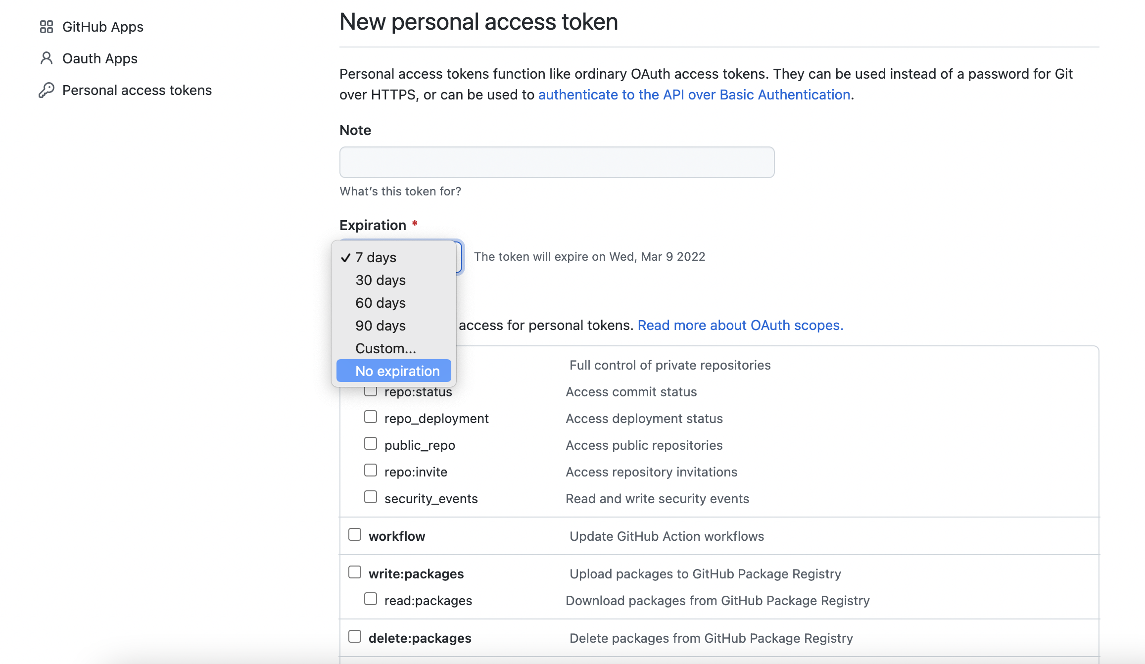This screenshot has height=664, width=1145.
Task: Open the Basic Authentication API link
Action: 694,95
